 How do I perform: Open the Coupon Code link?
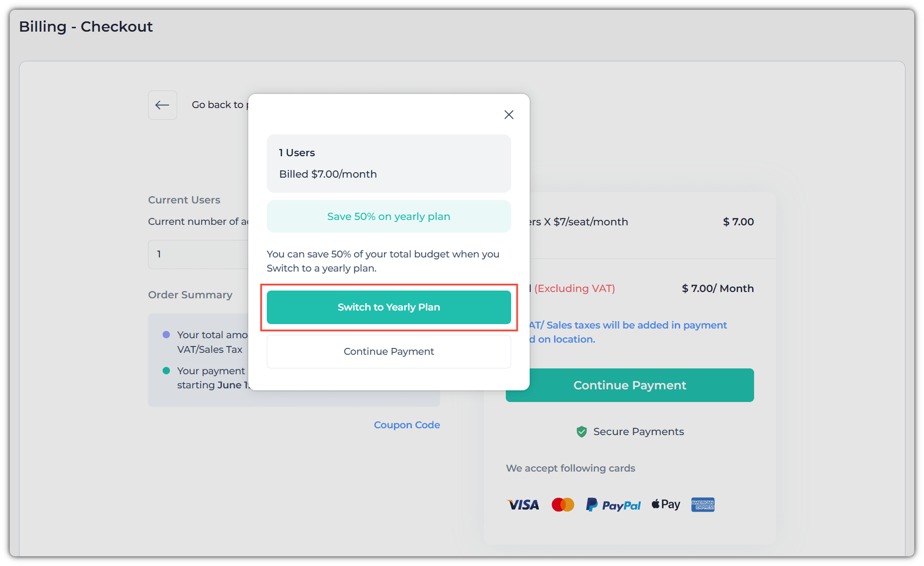(x=407, y=425)
